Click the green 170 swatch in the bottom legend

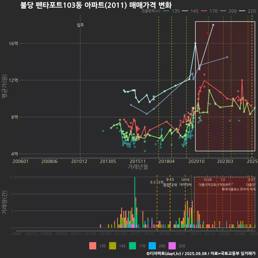pos(132,246)
